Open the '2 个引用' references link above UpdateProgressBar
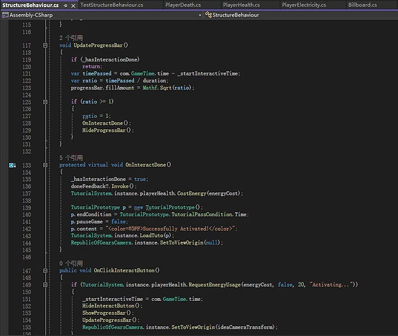This screenshot has width=398, height=336. tap(71, 38)
